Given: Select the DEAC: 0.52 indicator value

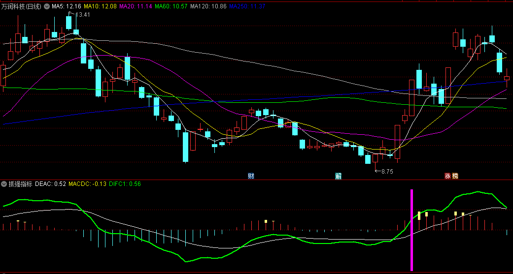Looking at the screenshot, I should [x=50, y=184].
